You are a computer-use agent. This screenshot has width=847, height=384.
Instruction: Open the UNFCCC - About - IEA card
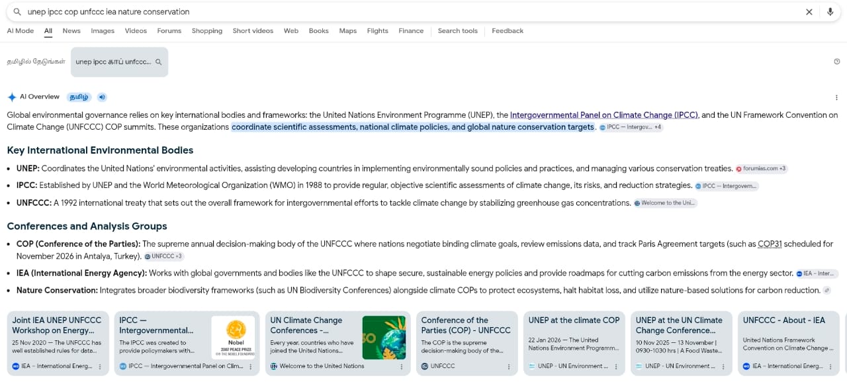pos(788,344)
